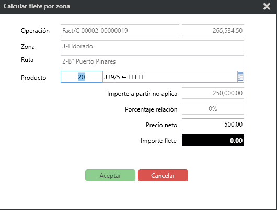
Task: Select the Ruta field showing 2-B° Puerto Pinares
Action: (x=152, y=61)
